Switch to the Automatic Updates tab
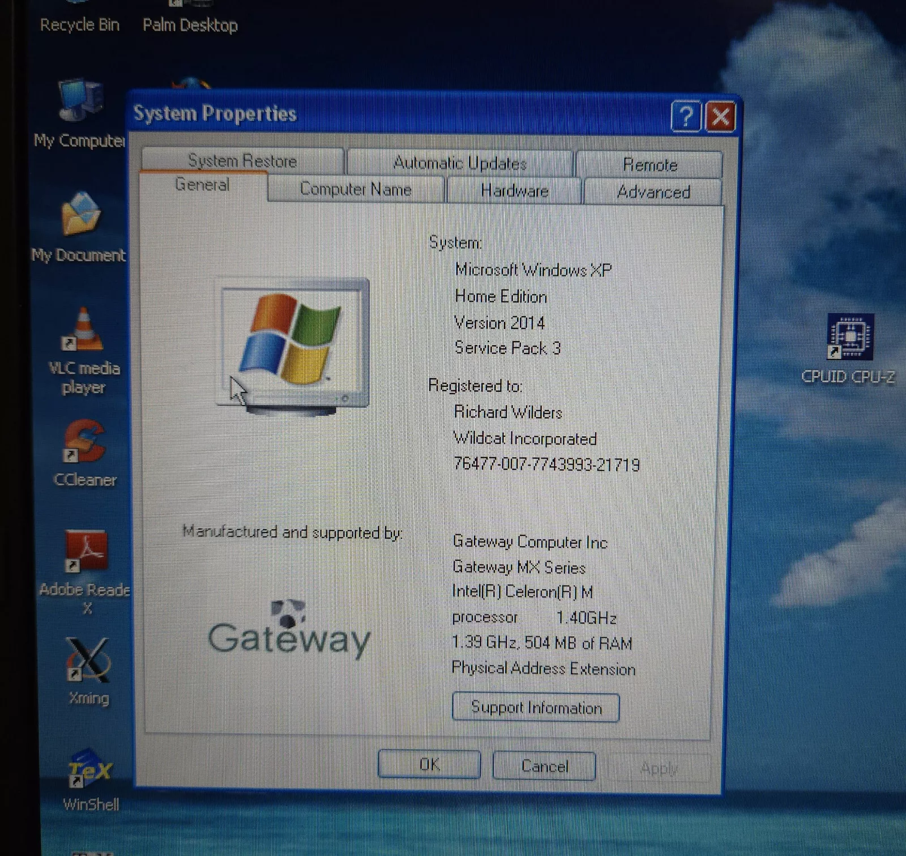Screen dimensions: 906x856 [460, 164]
